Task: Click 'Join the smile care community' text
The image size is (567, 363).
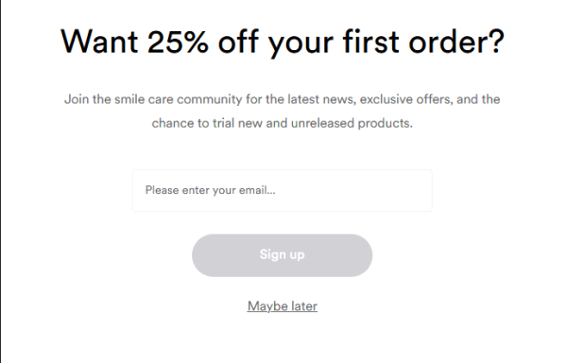Action: pyautogui.click(x=153, y=99)
